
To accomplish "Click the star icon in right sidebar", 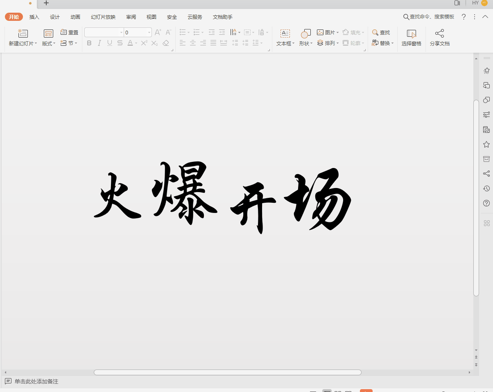I will (486, 144).
